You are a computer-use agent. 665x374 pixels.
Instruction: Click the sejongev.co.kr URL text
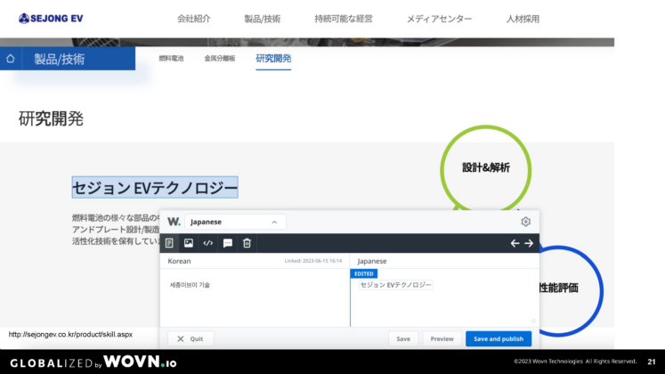70,335
